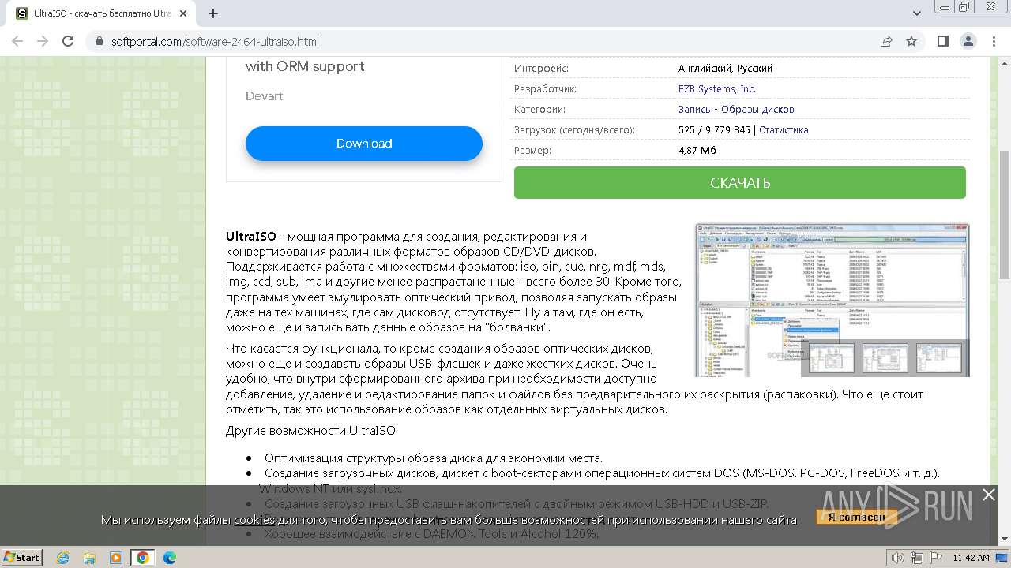Open browser side panel
The width and height of the screenshot is (1011, 568).
click(942, 41)
